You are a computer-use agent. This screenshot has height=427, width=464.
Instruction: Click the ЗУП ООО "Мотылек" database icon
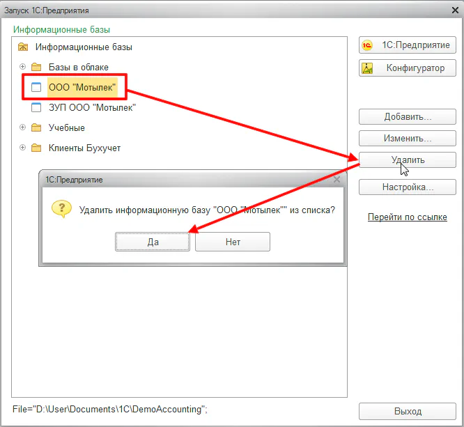click(37, 108)
